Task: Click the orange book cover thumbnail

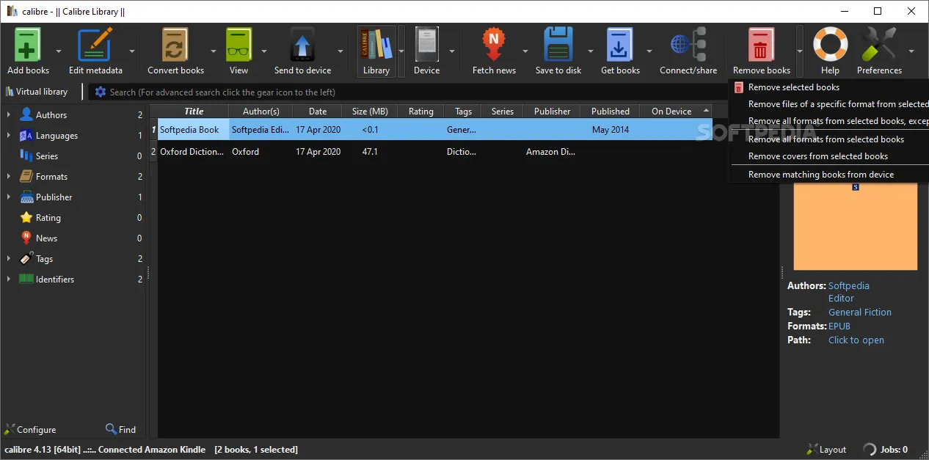Action: (856, 227)
